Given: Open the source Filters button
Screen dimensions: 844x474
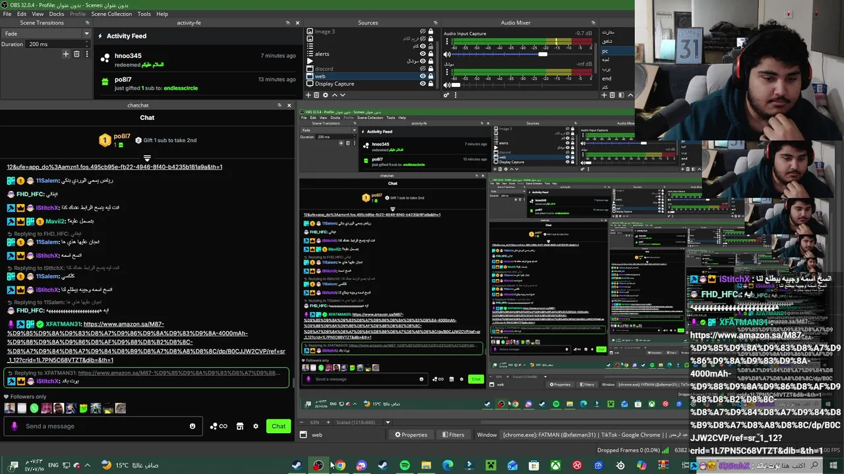Looking at the screenshot, I should 453,434.
